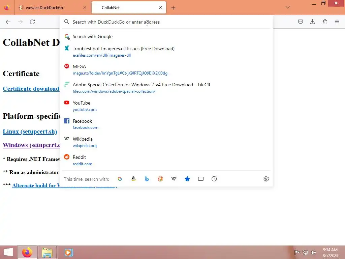
Task: Open the Windows Start menu
Action: (8, 252)
